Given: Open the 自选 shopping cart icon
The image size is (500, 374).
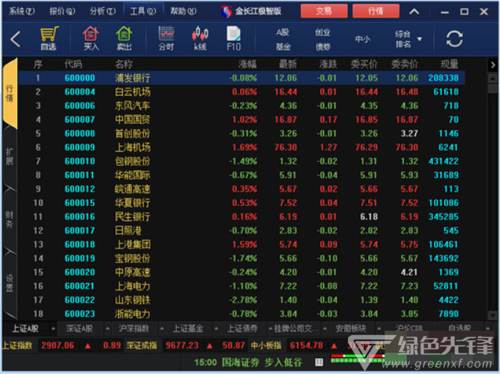Looking at the screenshot, I should coord(48,39).
